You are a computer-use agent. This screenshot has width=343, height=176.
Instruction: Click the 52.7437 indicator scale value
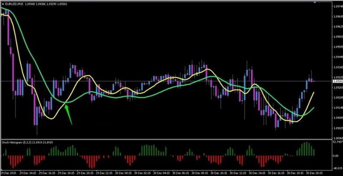(x=338, y=142)
